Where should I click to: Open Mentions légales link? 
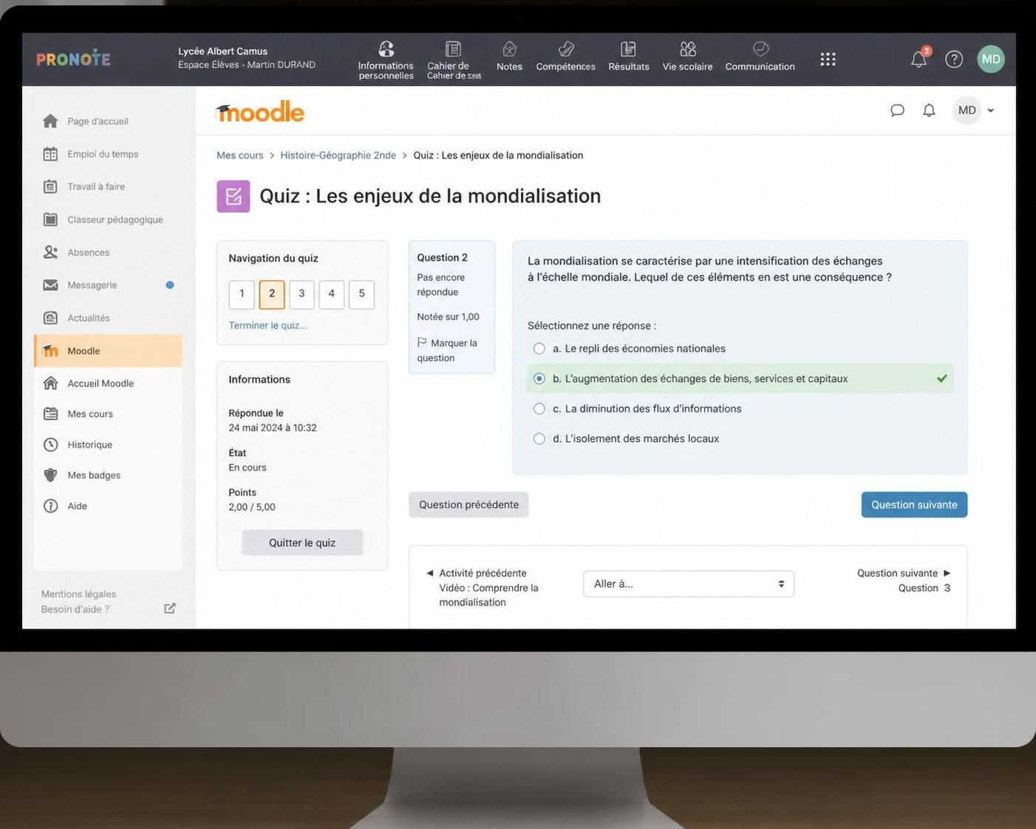78,594
